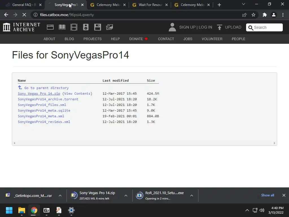Click the user avatar icon
The image size is (289, 217).
click(172, 27)
